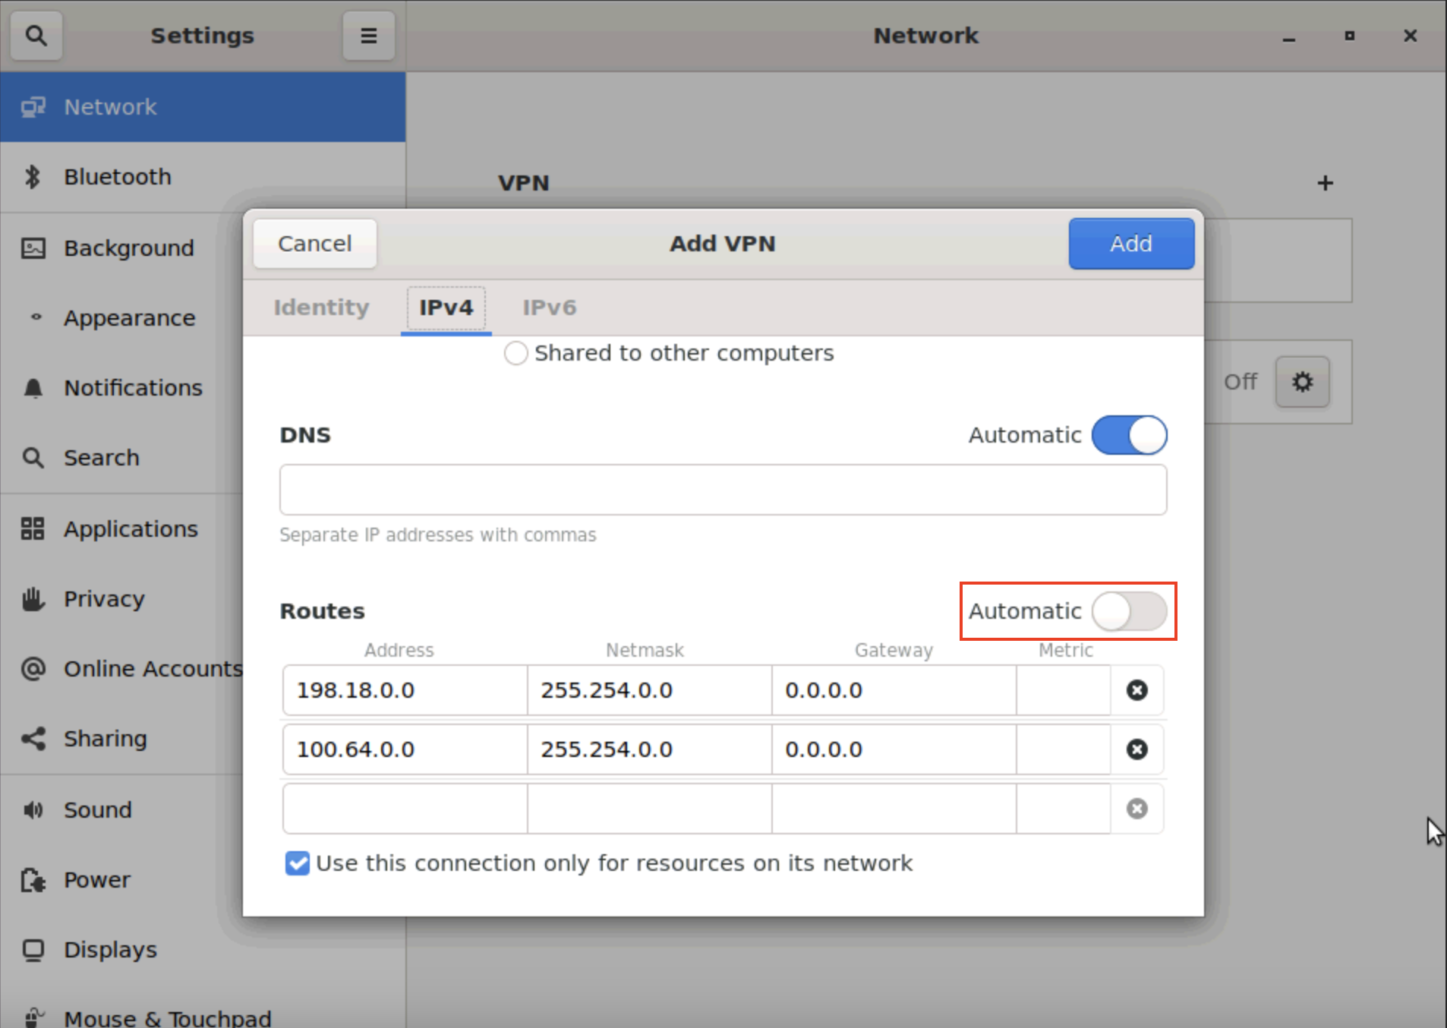Switch to the Identity tab
This screenshot has height=1028, width=1447.
click(321, 307)
